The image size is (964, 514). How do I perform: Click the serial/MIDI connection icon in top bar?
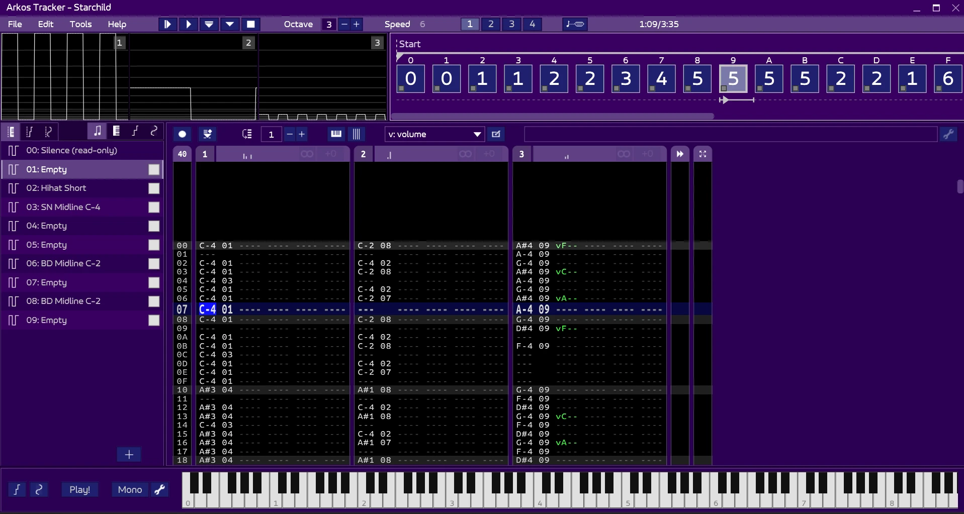point(574,24)
